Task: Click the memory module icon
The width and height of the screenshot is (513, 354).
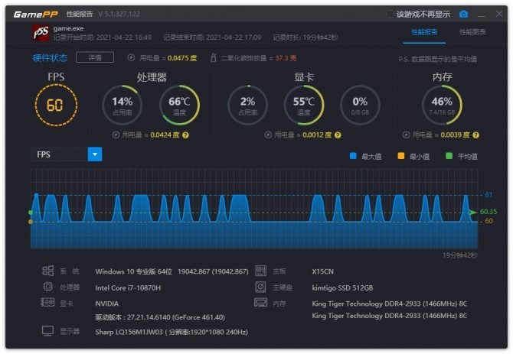Action: pyautogui.click(x=261, y=303)
